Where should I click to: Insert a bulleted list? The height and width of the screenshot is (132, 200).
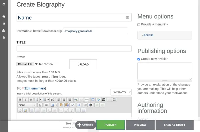(37, 99)
